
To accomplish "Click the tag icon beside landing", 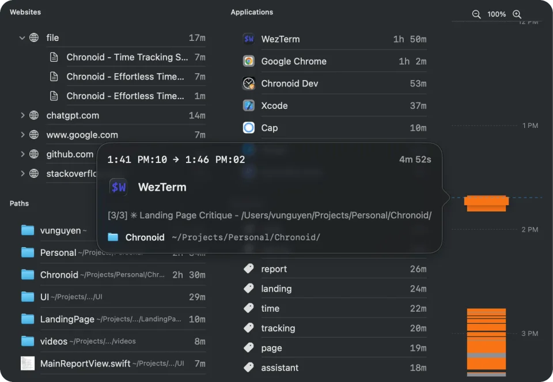I will (249, 288).
